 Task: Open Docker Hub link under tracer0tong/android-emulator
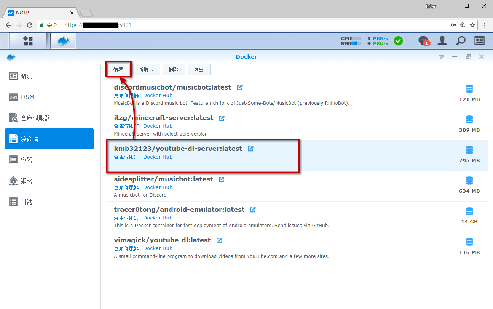[158, 218]
